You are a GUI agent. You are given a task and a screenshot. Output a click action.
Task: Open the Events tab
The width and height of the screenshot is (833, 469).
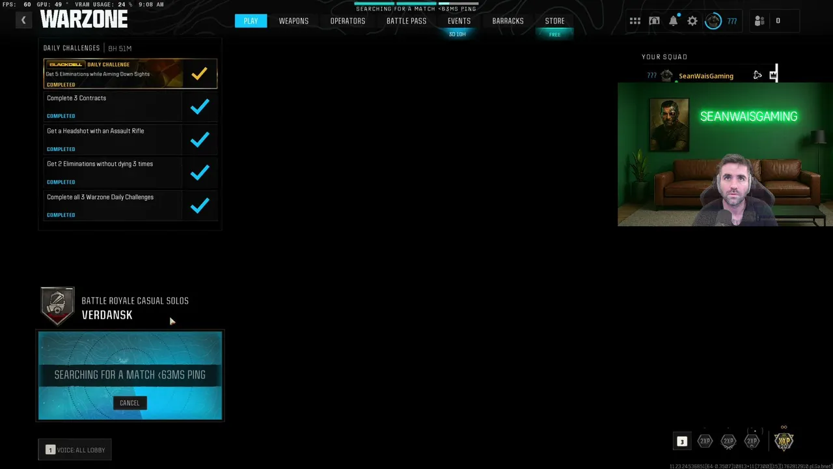[x=459, y=21]
